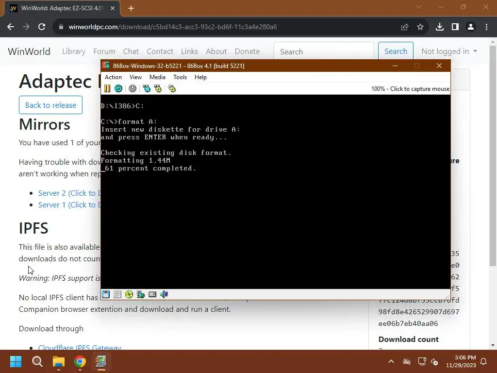Image resolution: width=497 pixels, height=373 pixels.
Task: Click the Server 2 download link
Action: [x=69, y=193]
